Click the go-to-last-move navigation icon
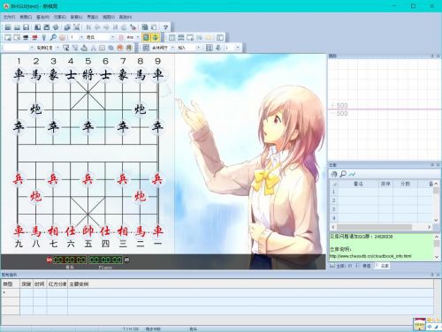442x332 pixels. 115,27
